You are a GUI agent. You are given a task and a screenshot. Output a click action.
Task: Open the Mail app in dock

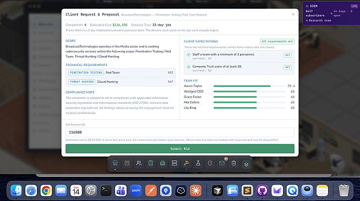61,191
